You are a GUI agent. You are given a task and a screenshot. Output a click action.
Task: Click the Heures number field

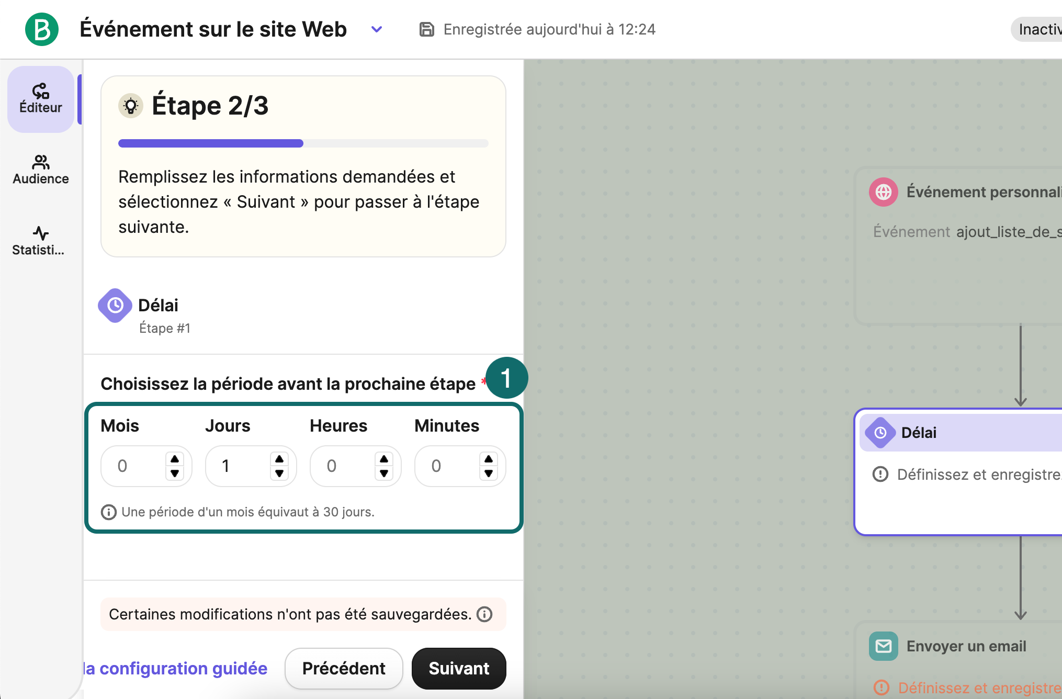click(x=356, y=466)
